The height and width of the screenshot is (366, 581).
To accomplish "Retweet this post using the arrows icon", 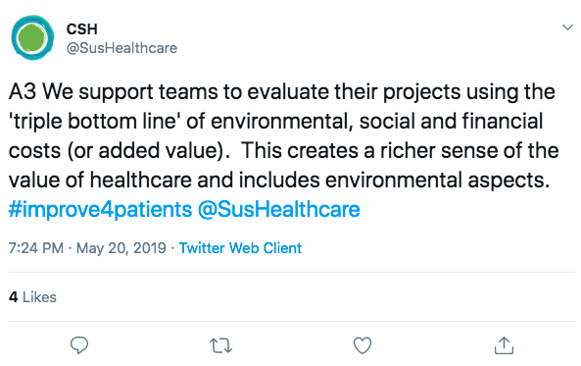I will [220, 345].
